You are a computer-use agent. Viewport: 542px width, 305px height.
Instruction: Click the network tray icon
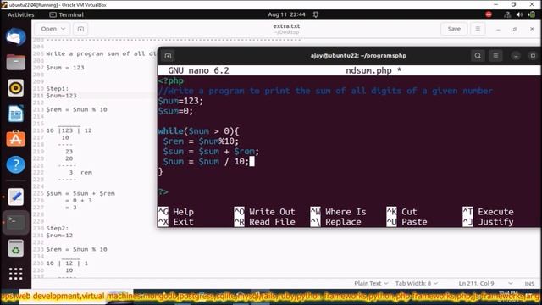tap(507, 14)
